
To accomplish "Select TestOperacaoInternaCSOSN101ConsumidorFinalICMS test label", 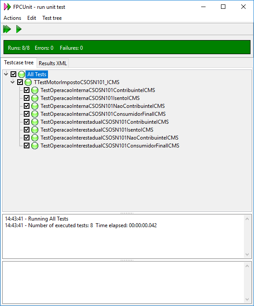I will click(x=103, y=114).
